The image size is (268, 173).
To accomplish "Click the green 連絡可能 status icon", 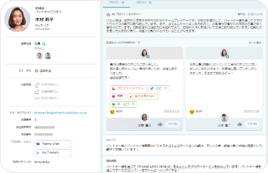I will point(37,70).
